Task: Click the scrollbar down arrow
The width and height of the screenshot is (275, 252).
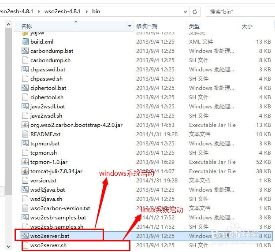Action: 8,246
